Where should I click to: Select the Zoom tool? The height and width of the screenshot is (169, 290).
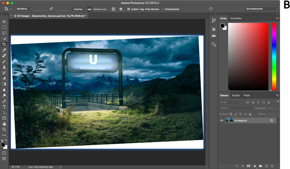coord(4,129)
